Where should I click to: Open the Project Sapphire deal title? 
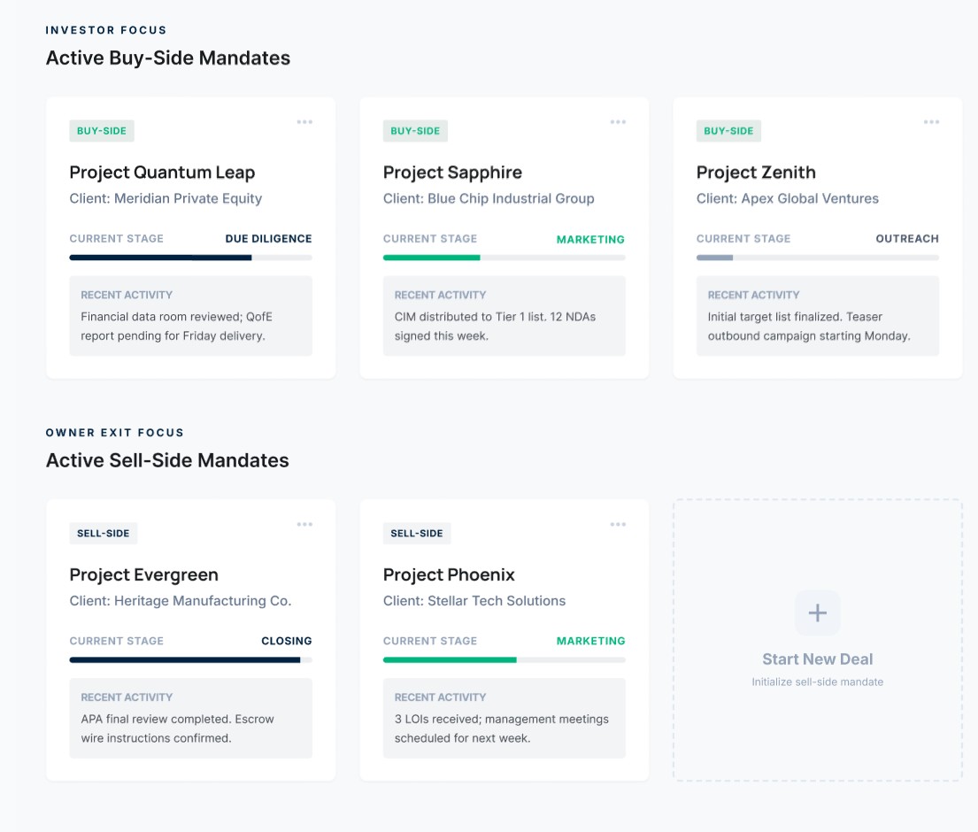(x=452, y=173)
